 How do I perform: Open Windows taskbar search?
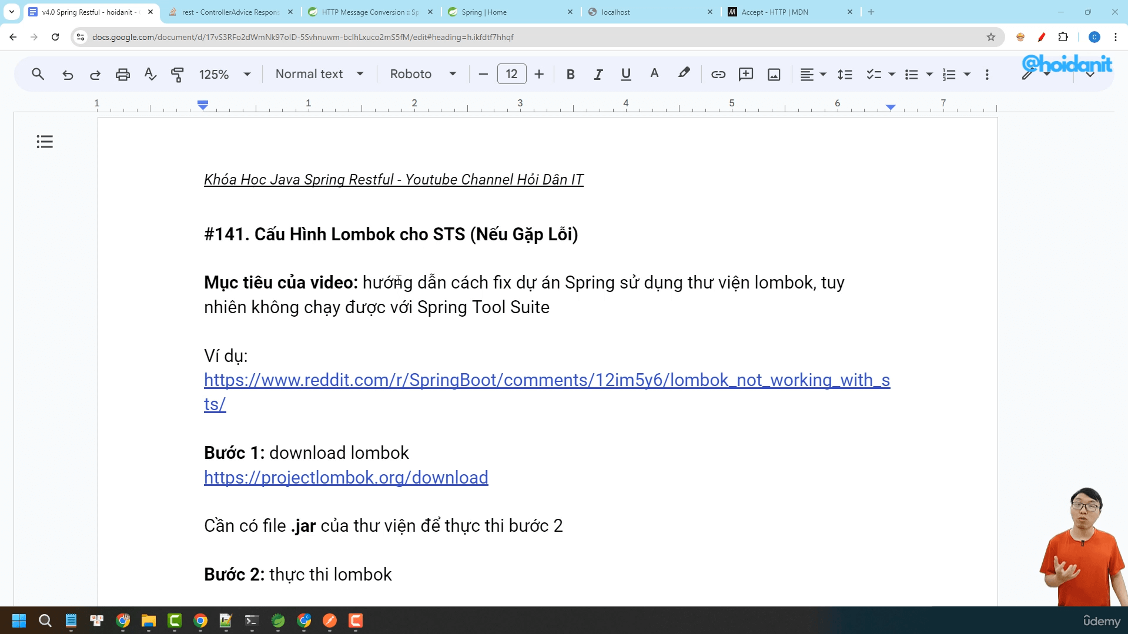point(45,620)
